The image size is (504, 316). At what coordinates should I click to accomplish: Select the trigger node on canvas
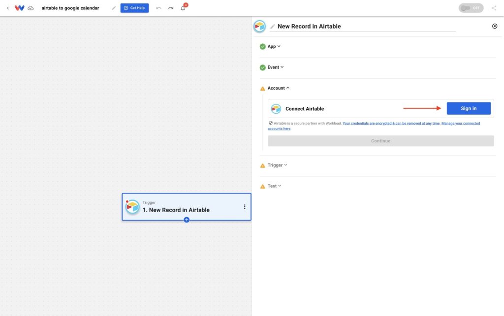[187, 207]
